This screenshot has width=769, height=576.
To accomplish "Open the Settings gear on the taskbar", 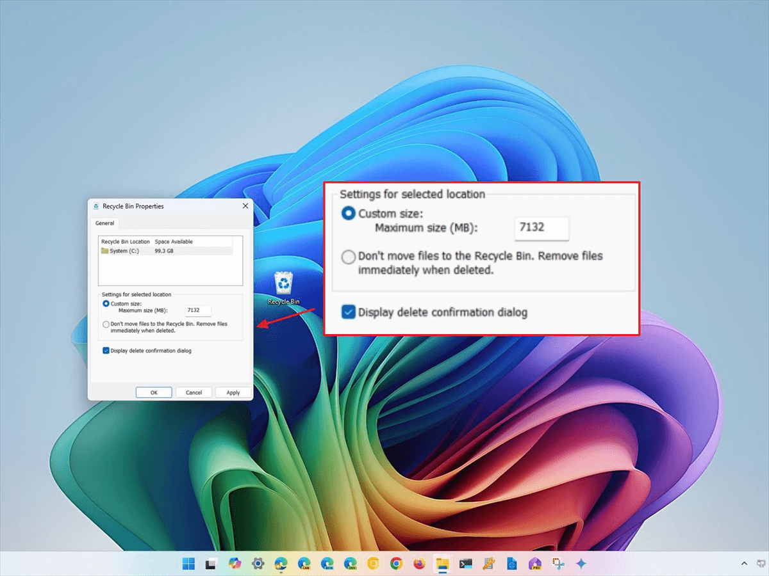I will coord(258,563).
